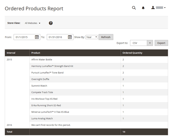173x140 pixels.
Task: Open the Show By Year dropdown
Action: click(x=92, y=37)
